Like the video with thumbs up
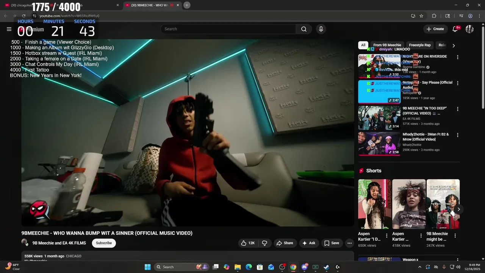 click(248, 243)
